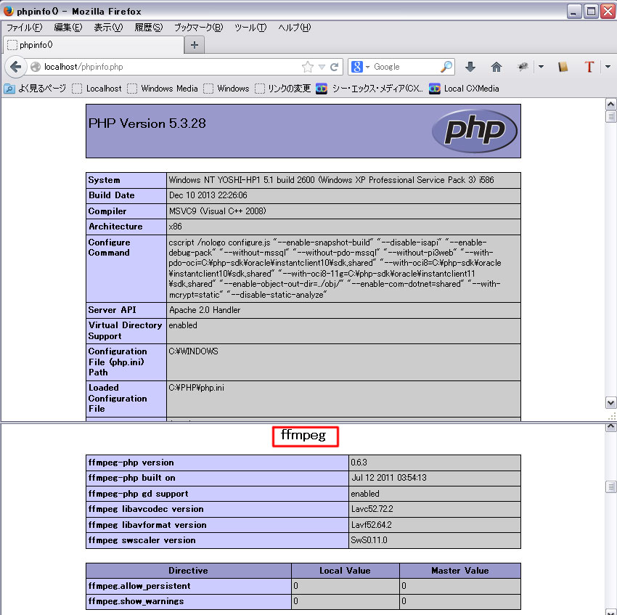Image resolution: width=617 pixels, height=615 pixels.
Task: Select the 'Lavc52.72.2' value
Action: tap(372, 509)
